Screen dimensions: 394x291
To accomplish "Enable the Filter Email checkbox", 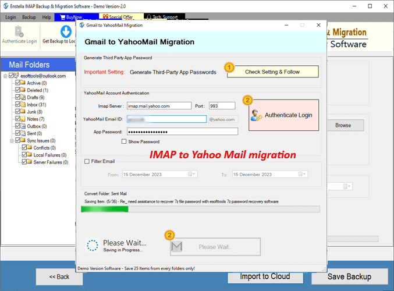I will coord(87,161).
